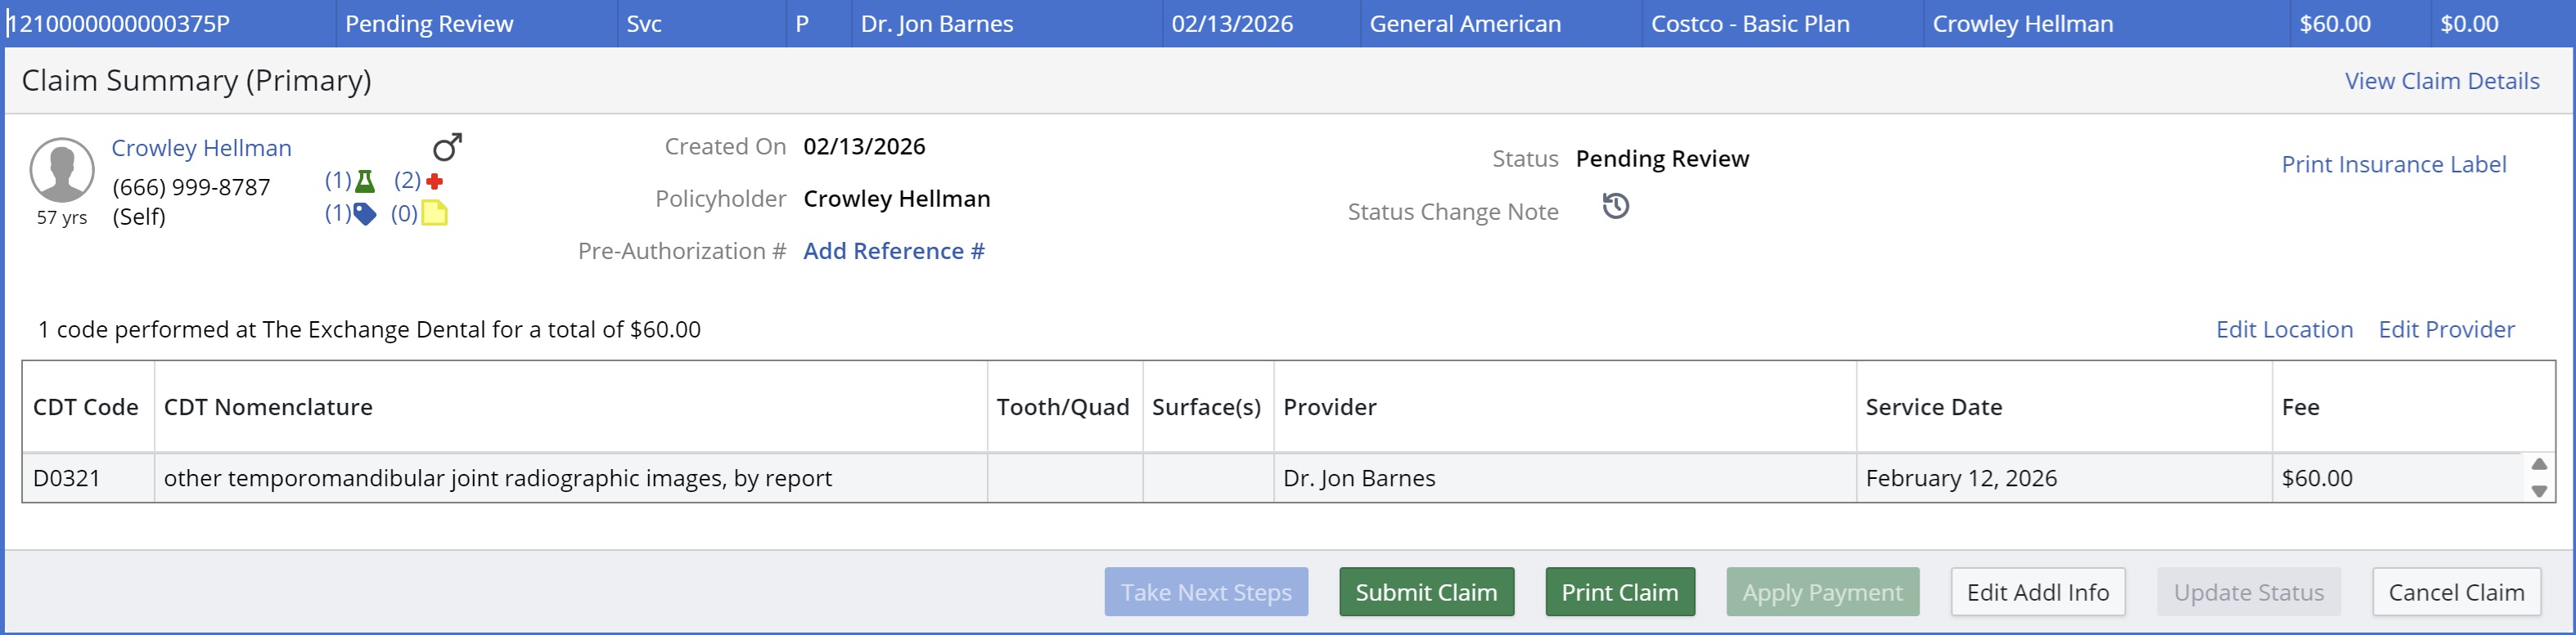The width and height of the screenshot is (2576, 635).
Task: Click the green lab flask icon
Action: [x=365, y=181]
